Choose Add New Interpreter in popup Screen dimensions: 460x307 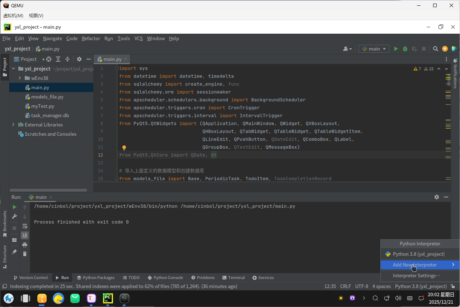(420, 265)
